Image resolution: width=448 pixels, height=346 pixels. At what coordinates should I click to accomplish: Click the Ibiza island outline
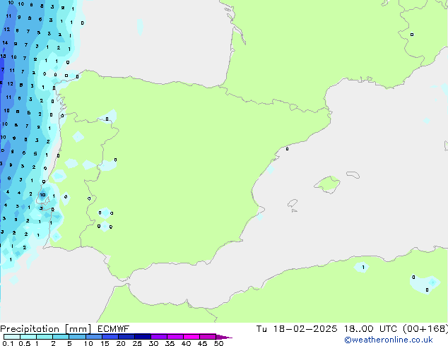[293, 203]
